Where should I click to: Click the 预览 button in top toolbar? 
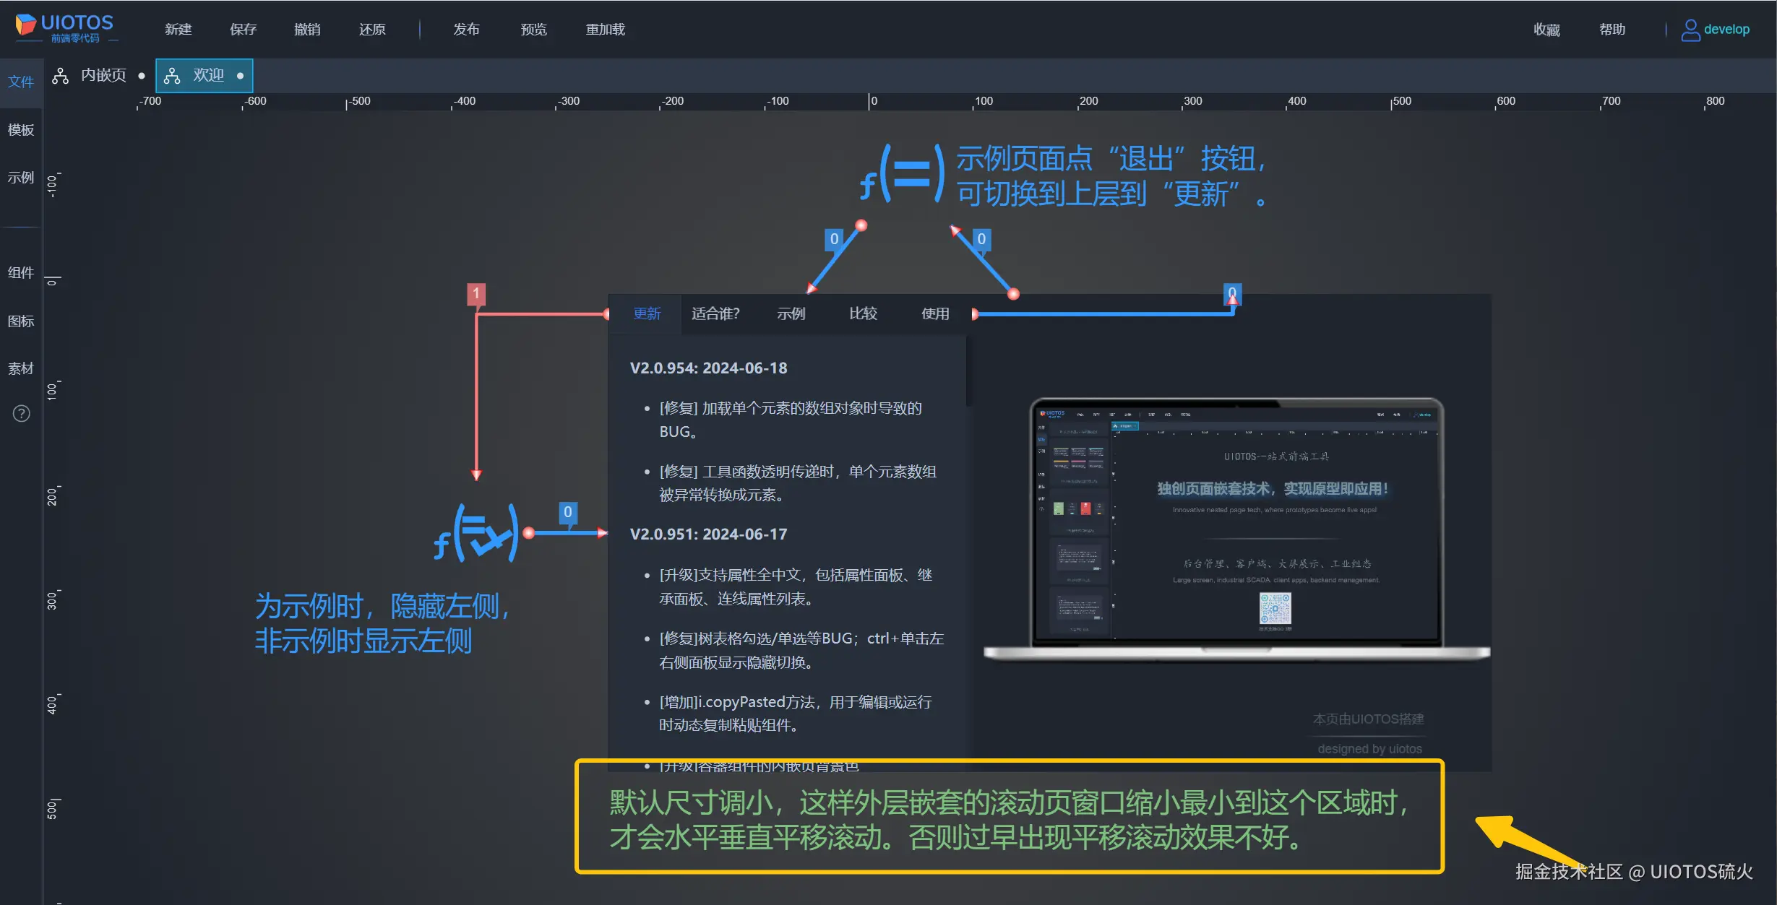(x=533, y=30)
